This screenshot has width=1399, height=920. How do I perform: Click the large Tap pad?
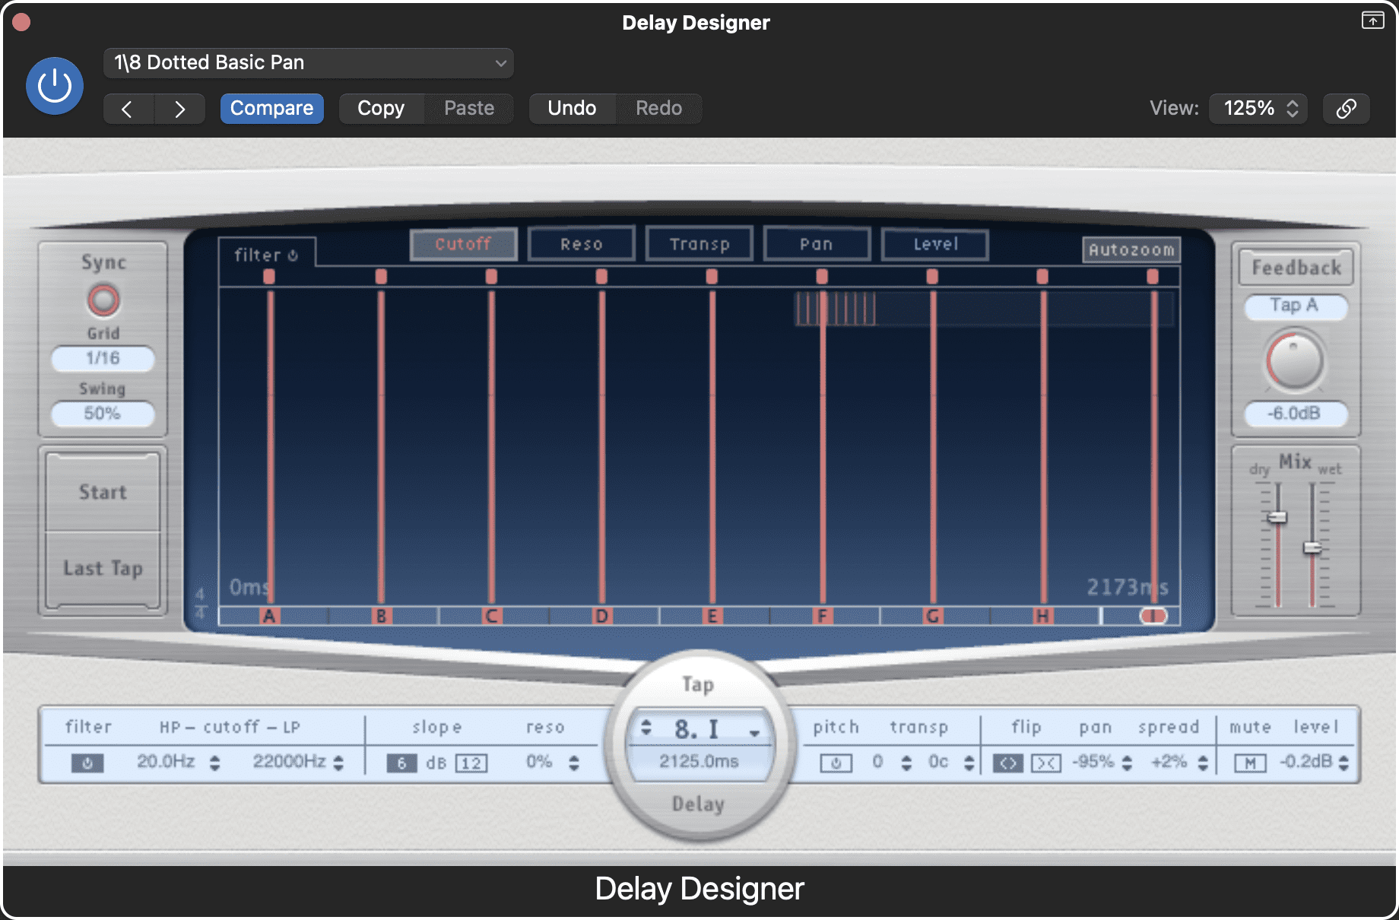699,684
